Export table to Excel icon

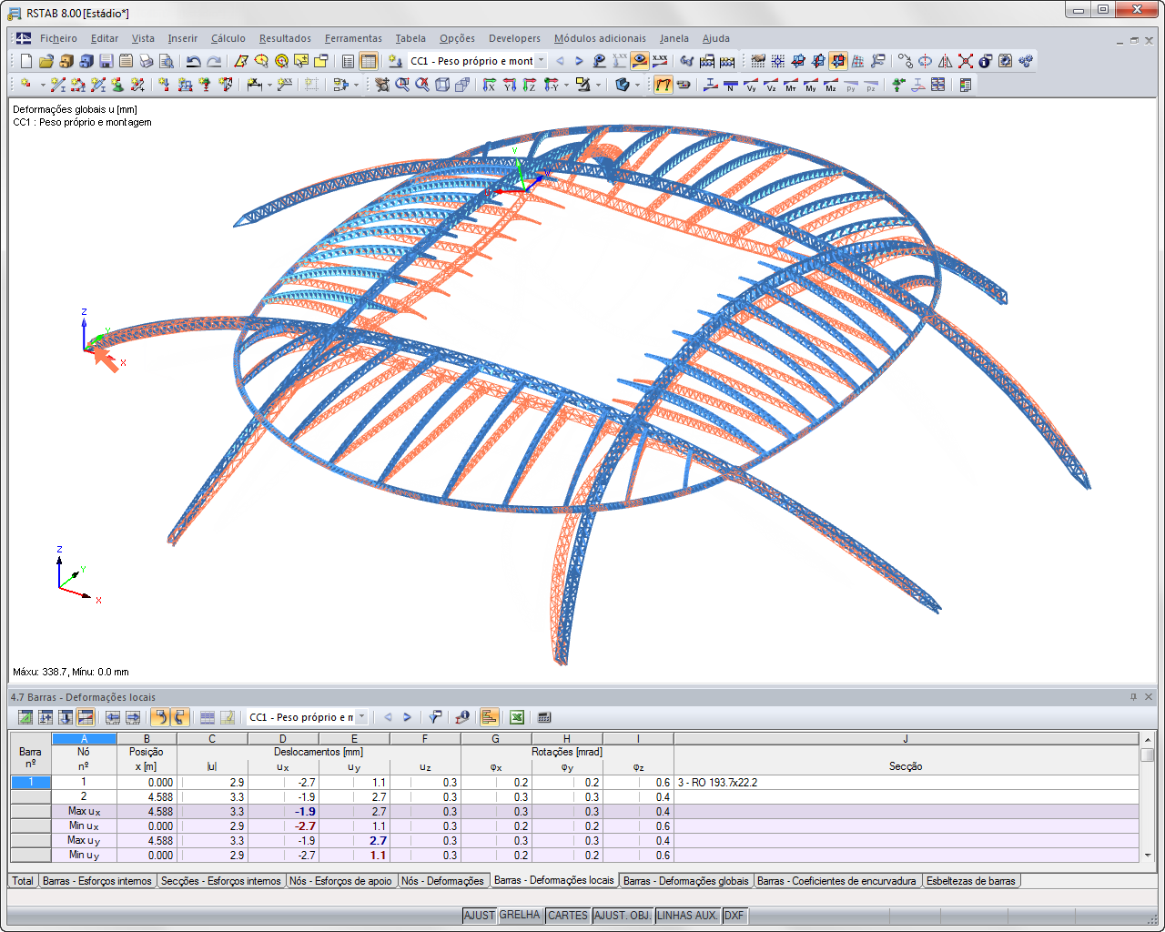coord(517,717)
